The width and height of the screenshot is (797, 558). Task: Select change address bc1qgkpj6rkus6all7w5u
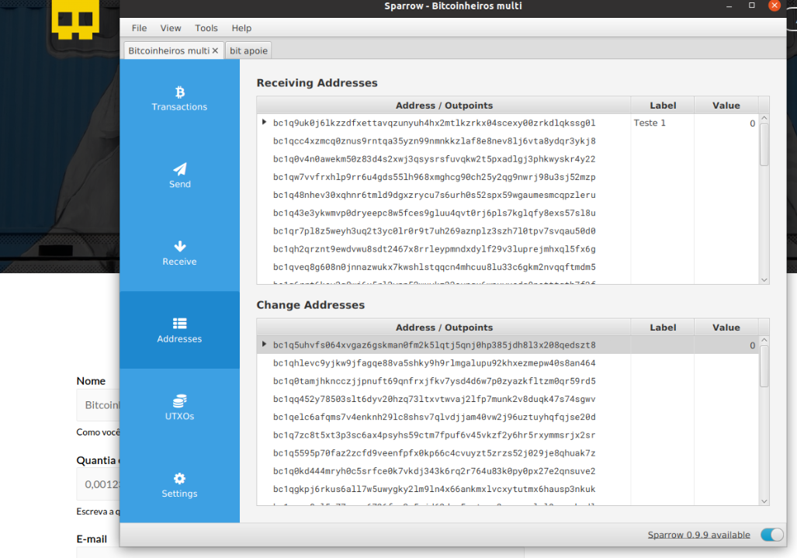click(434, 489)
